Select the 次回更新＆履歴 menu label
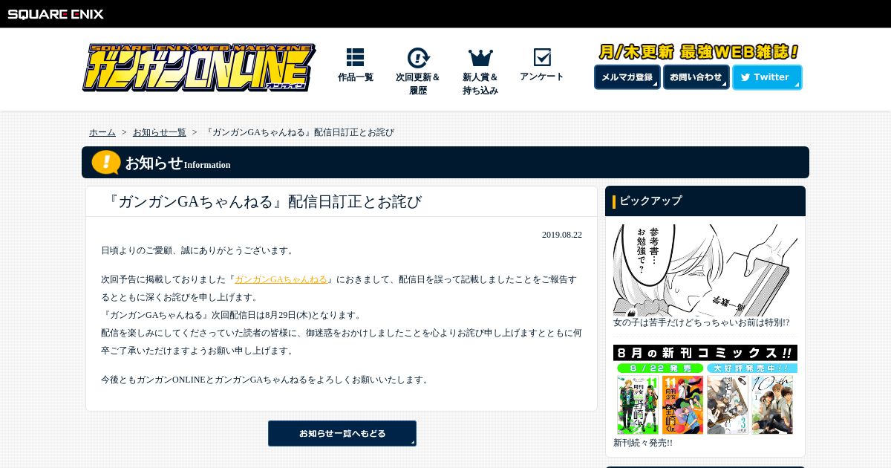Viewport: 891px width, 468px height. tap(418, 84)
